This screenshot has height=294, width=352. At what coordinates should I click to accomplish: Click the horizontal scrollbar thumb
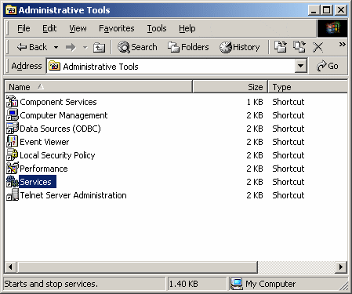click(137, 267)
